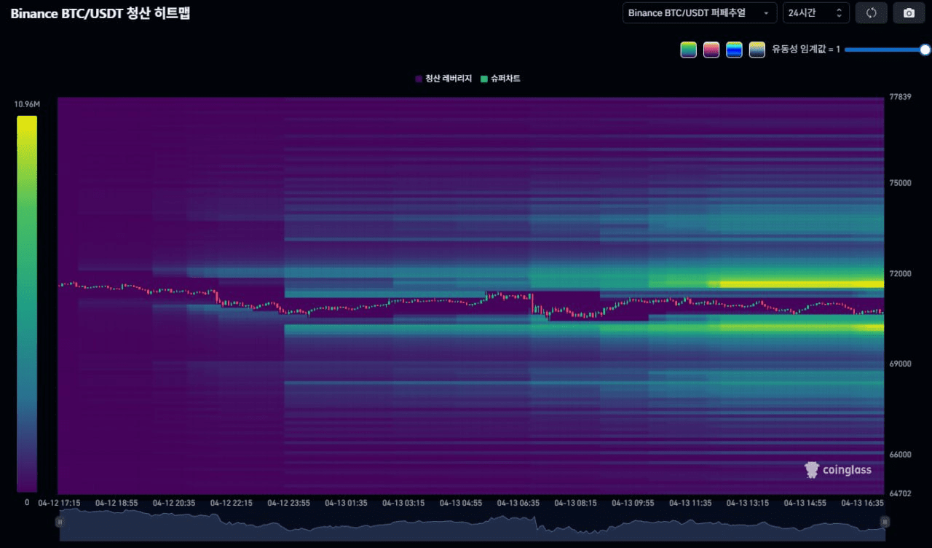
Task: Select the green-yellow viridis color scheme swatch
Action: coord(689,50)
